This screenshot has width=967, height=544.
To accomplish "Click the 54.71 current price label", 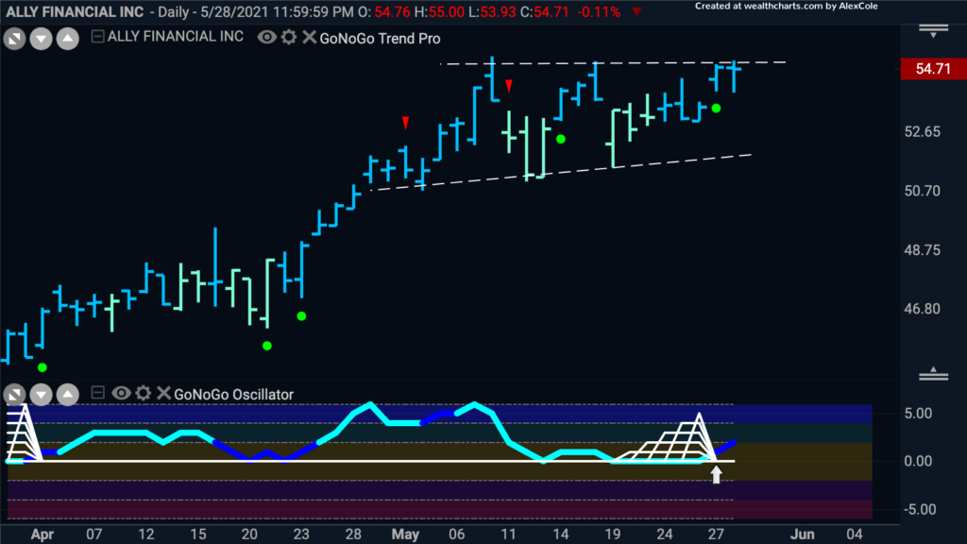I will [933, 68].
